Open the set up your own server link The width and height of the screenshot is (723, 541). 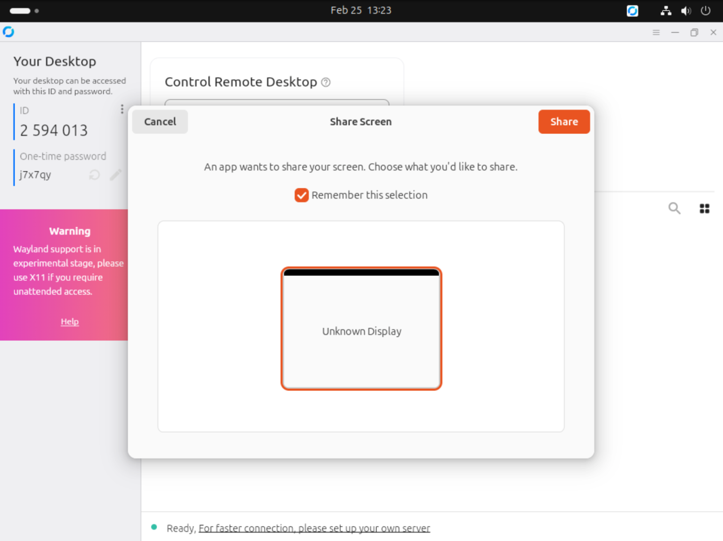click(x=314, y=528)
